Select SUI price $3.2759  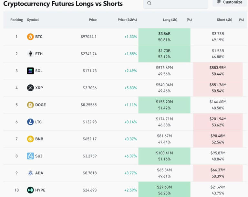click(90, 156)
